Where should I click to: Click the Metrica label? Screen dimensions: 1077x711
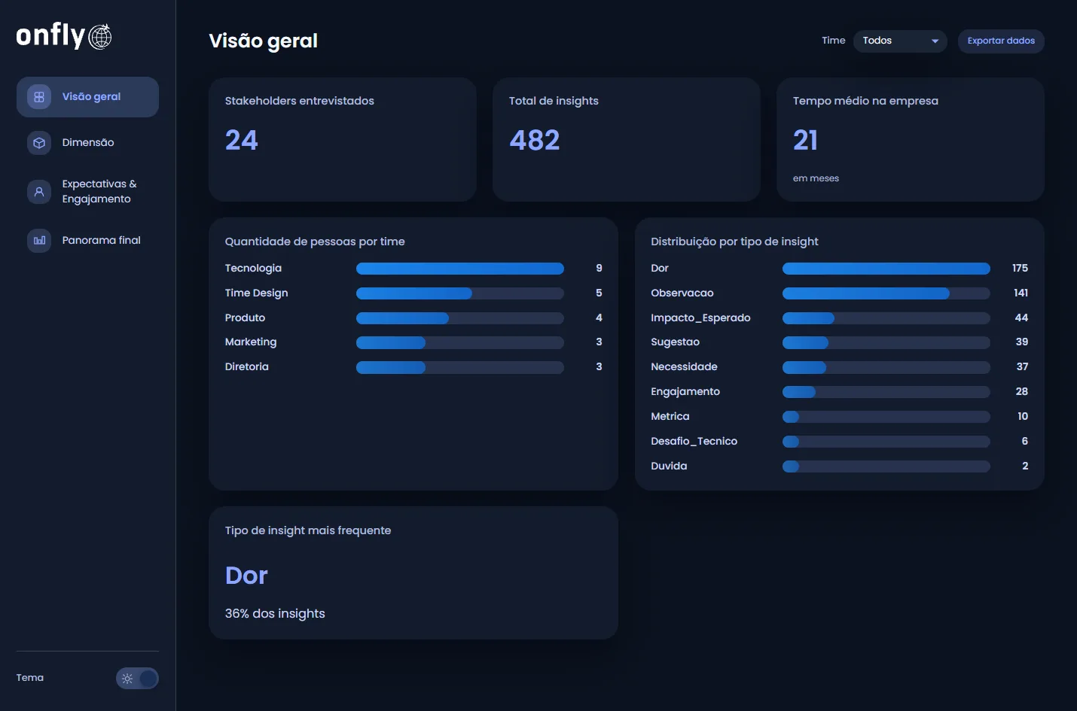tap(670, 417)
